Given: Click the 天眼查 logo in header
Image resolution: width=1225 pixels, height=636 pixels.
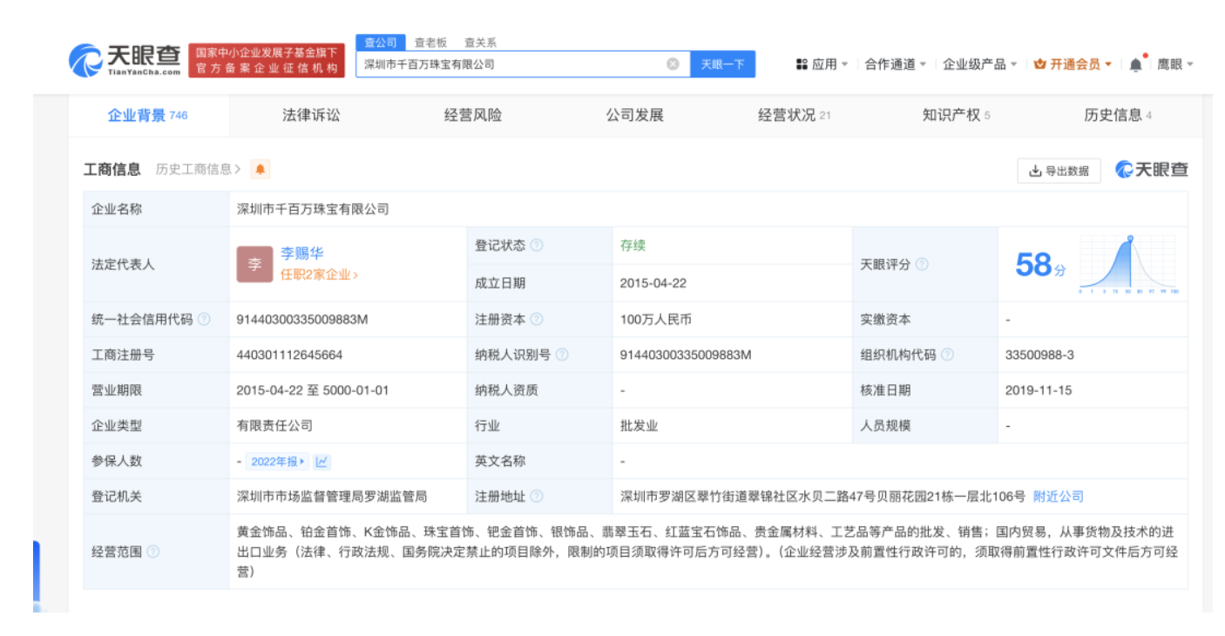Looking at the screenshot, I should pyautogui.click(x=125, y=60).
